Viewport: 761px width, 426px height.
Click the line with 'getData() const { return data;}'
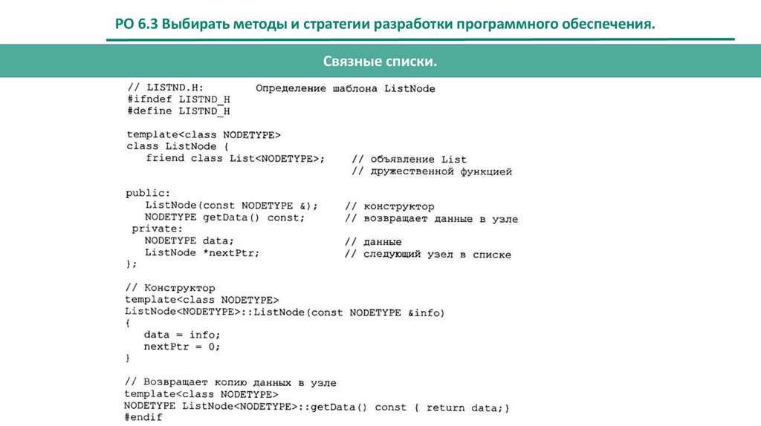click(x=317, y=407)
